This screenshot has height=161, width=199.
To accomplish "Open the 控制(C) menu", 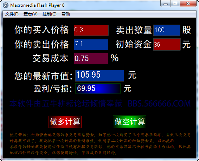I will point(49,14).
